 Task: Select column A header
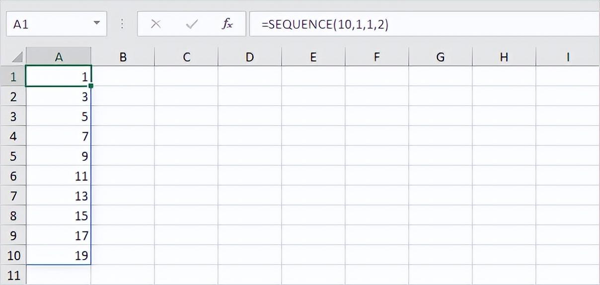(x=59, y=57)
